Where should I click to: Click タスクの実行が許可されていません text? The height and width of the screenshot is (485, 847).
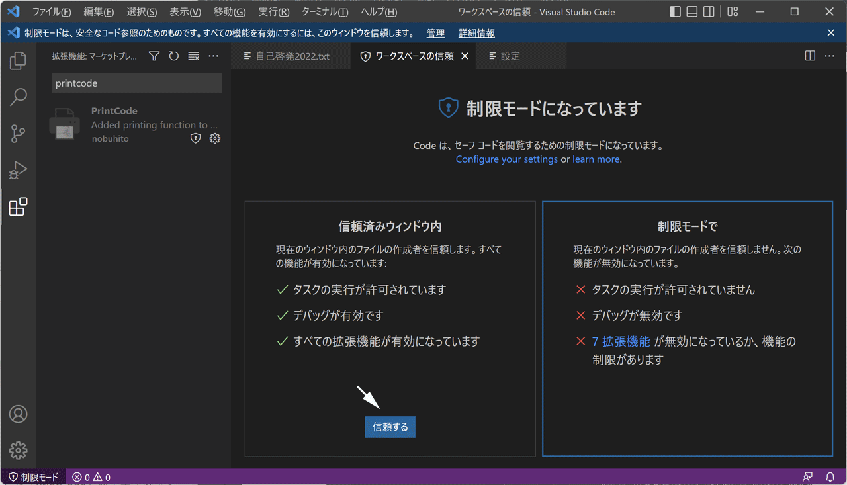coord(674,290)
